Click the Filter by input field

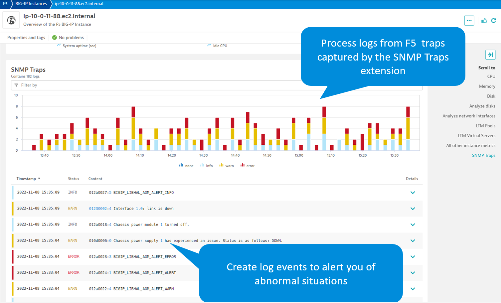[x=217, y=85]
